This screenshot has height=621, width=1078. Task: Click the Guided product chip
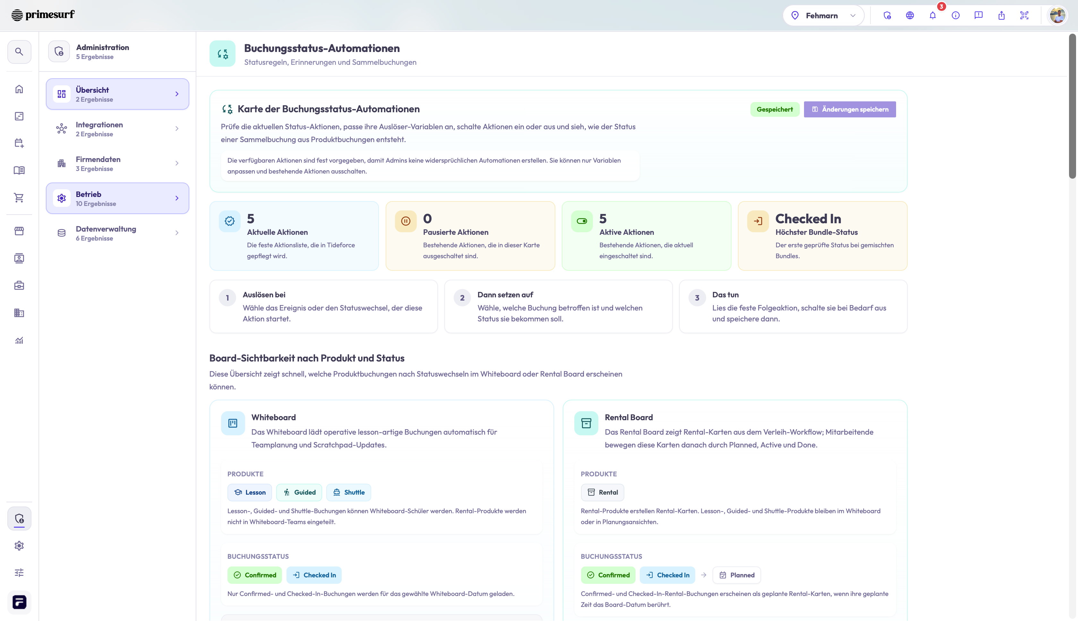[299, 493]
